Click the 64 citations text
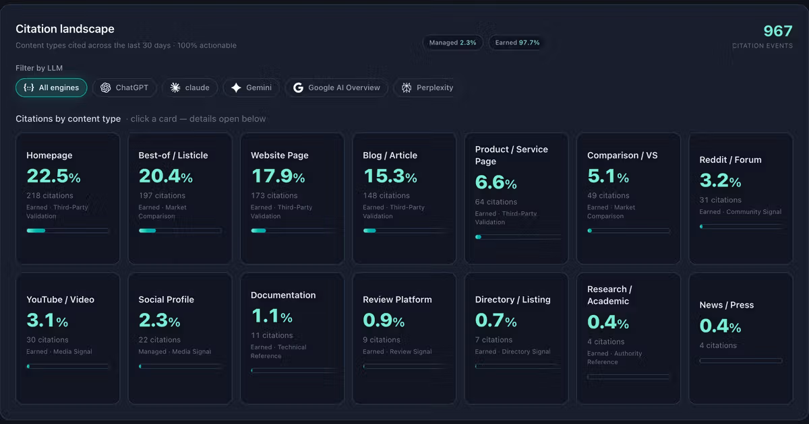This screenshot has height=424, width=809. pos(496,202)
